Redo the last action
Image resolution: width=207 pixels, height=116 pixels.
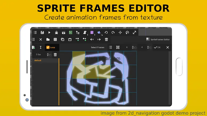pyautogui.click(x=113, y=33)
